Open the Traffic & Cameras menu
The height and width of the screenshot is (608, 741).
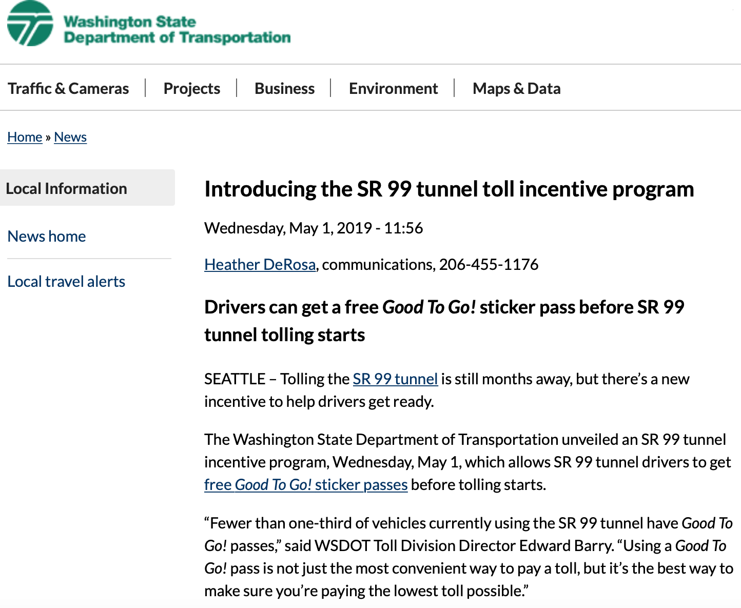point(68,88)
